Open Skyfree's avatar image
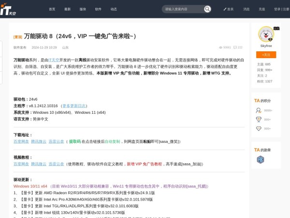 266,34
